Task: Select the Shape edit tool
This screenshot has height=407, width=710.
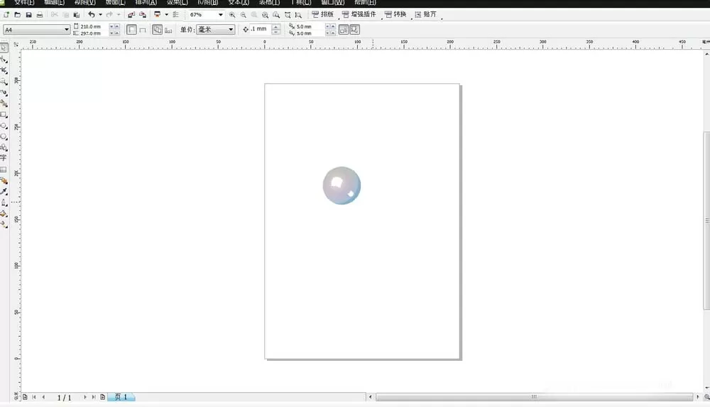Action: 4,60
